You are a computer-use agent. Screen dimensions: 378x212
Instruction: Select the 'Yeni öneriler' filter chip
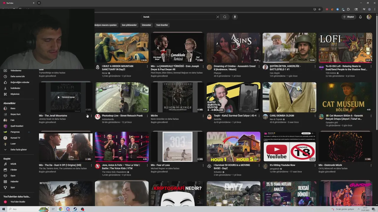point(162,25)
